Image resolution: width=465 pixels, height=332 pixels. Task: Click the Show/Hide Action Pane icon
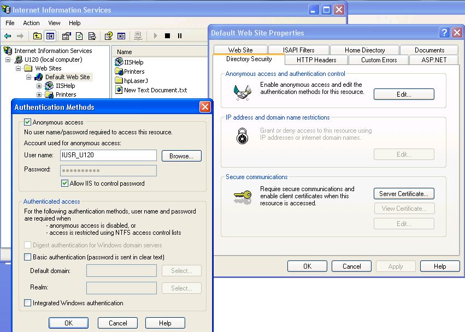[x=122, y=36]
